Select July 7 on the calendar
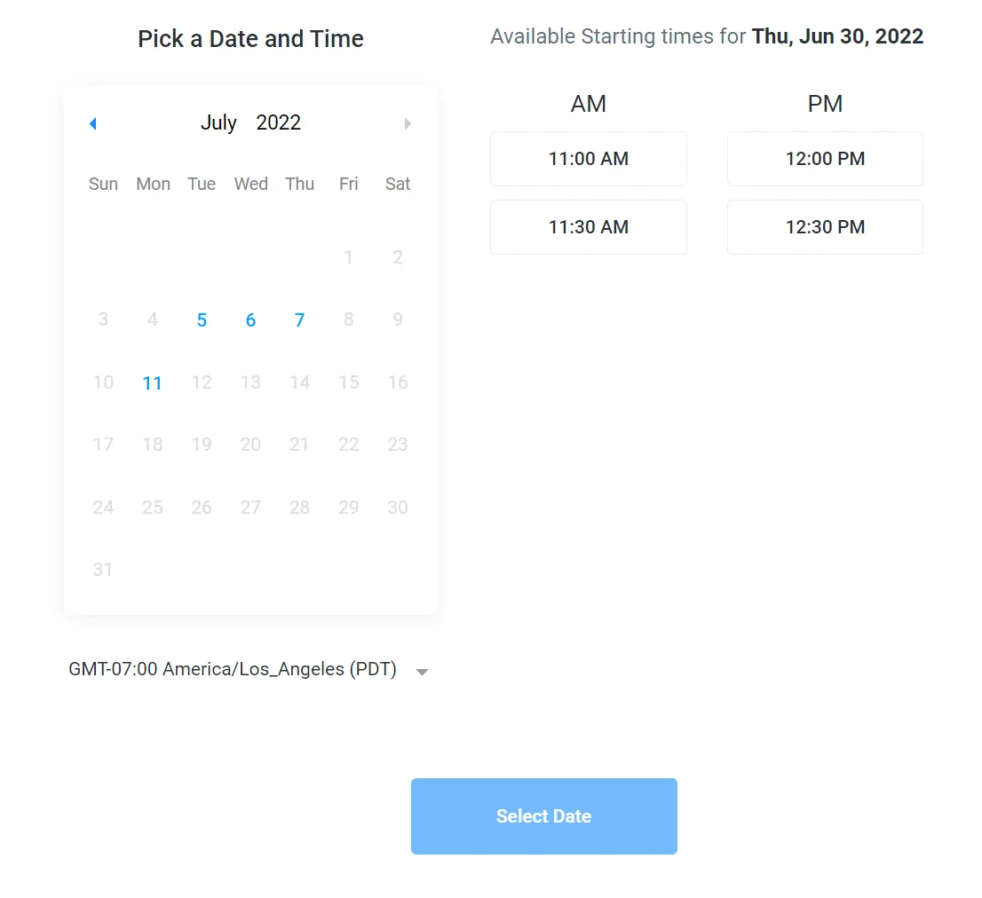 299,320
